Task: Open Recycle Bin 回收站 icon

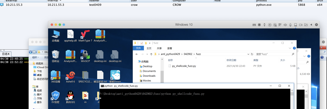Action: coord(55,56)
